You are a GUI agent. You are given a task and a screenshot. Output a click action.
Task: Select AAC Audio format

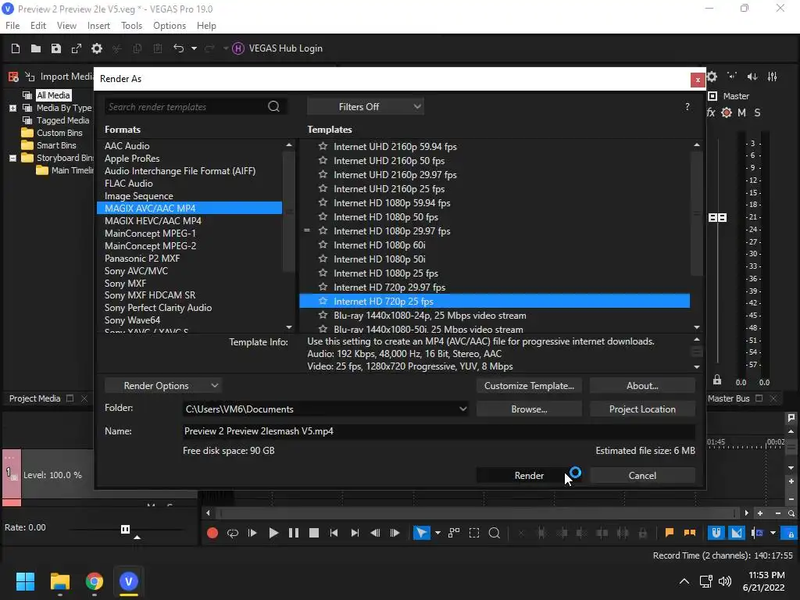127,146
